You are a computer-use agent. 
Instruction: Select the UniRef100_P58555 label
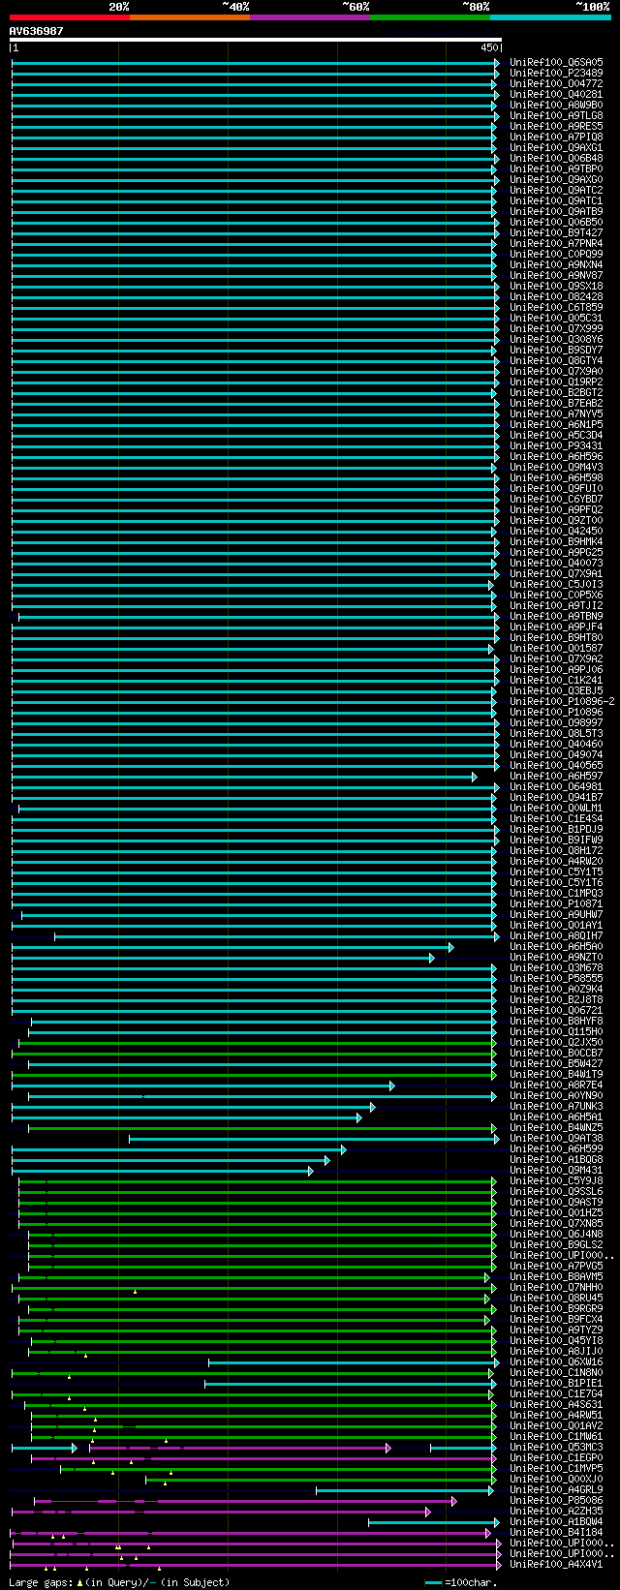click(x=556, y=978)
